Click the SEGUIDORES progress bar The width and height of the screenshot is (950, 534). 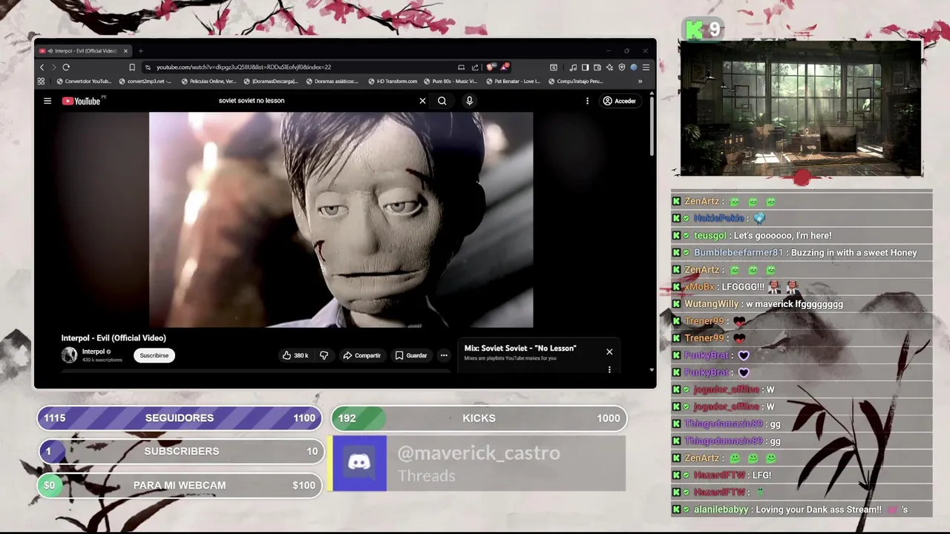[180, 418]
